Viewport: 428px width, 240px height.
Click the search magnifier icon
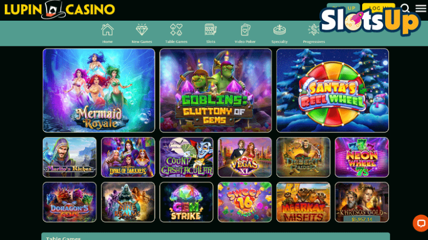[x=405, y=8]
